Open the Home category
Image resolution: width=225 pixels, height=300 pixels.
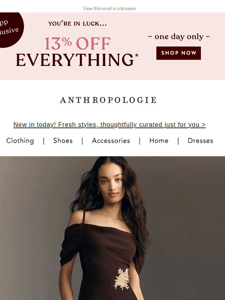[x=159, y=141]
